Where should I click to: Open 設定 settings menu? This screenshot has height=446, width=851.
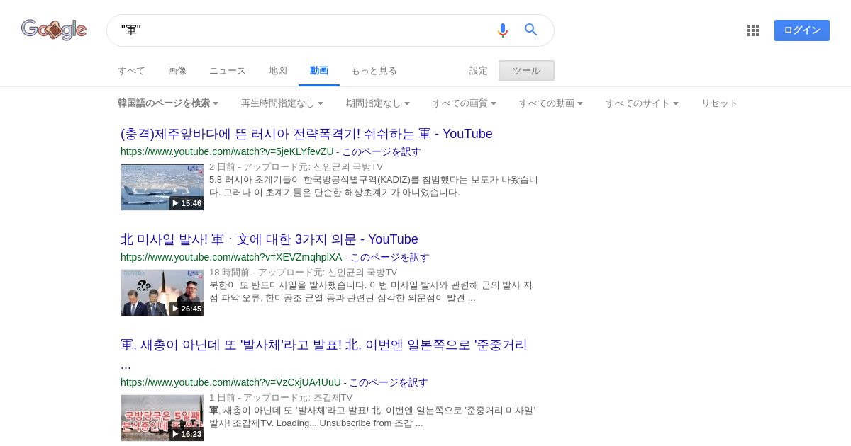point(479,71)
